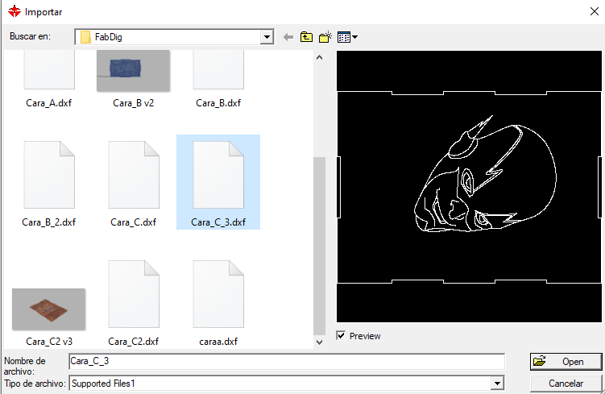The width and height of the screenshot is (605, 394).
Task: Select the Cara_C2.dxf file icon
Action: coord(134,294)
